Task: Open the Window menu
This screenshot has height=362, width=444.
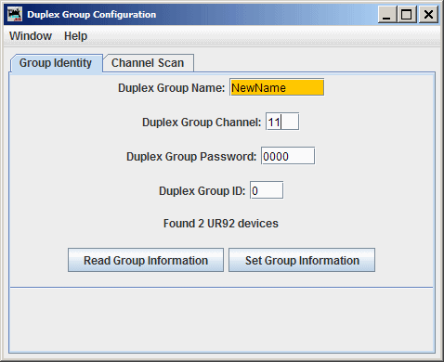Action: tap(31, 36)
